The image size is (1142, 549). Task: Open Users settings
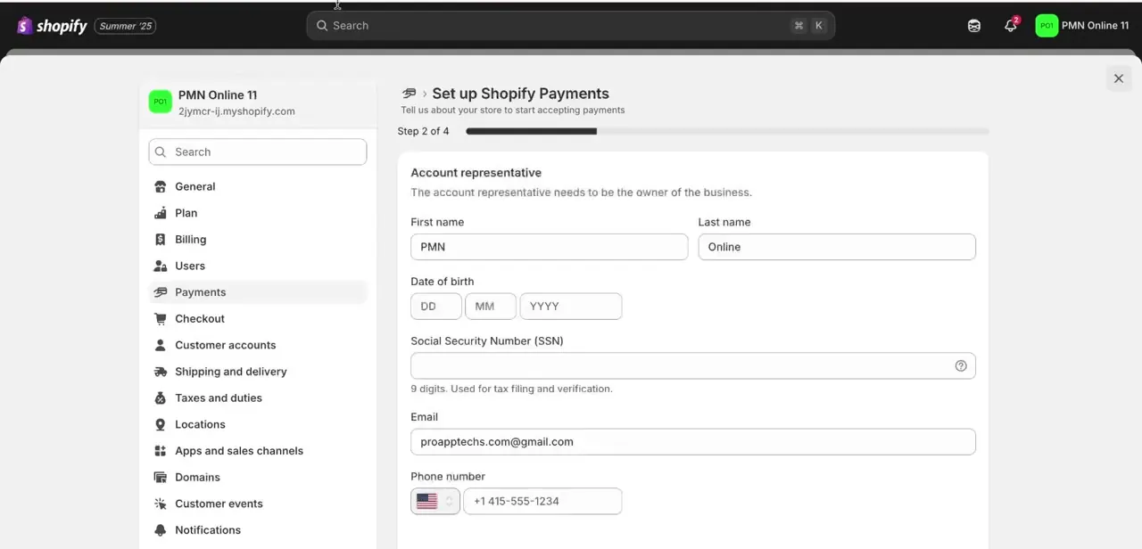[x=258, y=266]
